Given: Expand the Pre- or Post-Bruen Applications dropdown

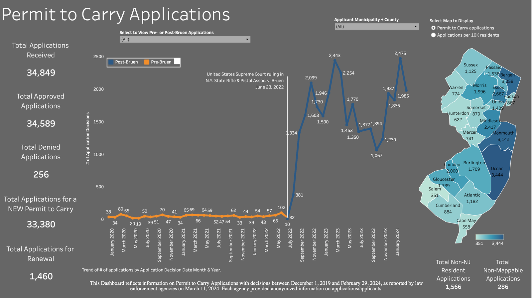Looking at the screenshot, I should pos(185,40).
